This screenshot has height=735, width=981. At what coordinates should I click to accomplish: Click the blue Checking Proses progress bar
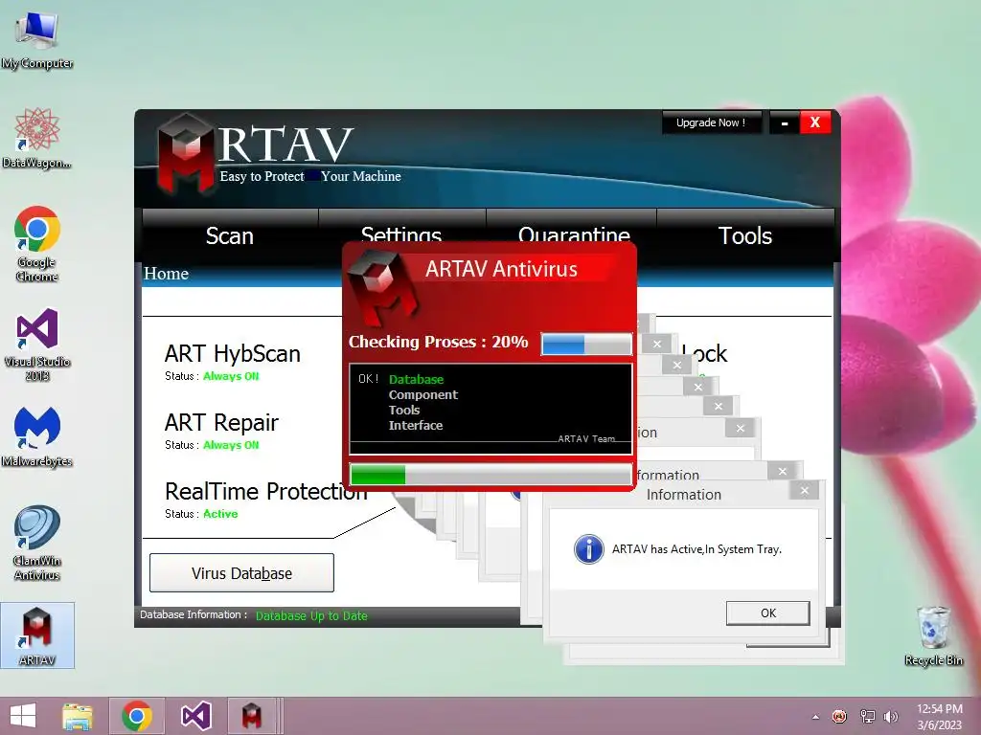coord(586,344)
